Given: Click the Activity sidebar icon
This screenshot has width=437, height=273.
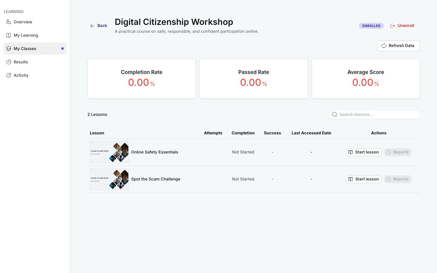Looking at the screenshot, I should click(x=9, y=75).
